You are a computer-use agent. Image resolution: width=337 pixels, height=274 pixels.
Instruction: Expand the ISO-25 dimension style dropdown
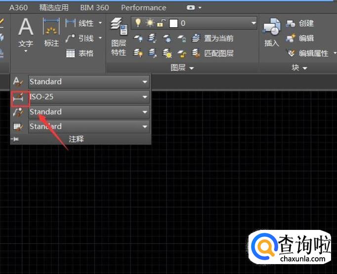coord(145,97)
